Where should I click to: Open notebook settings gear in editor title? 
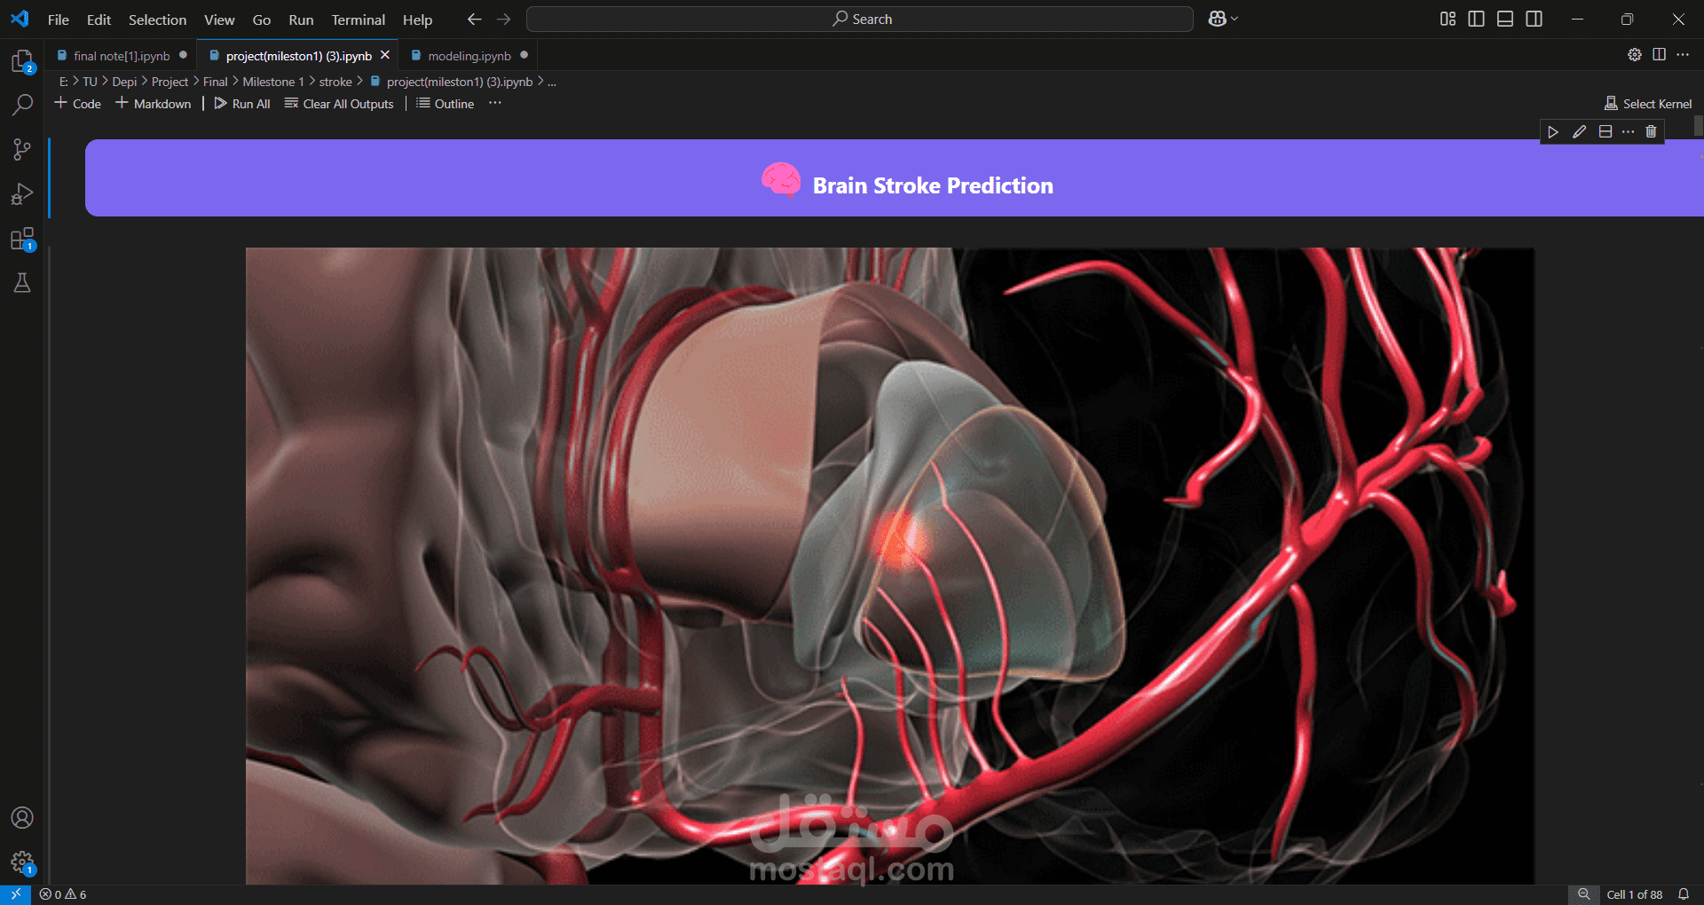(1635, 55)
